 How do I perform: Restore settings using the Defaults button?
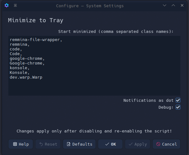point(79,144)
